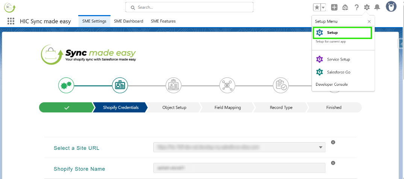Click the Sync made easy logo at top-left corner

point(10,8)
